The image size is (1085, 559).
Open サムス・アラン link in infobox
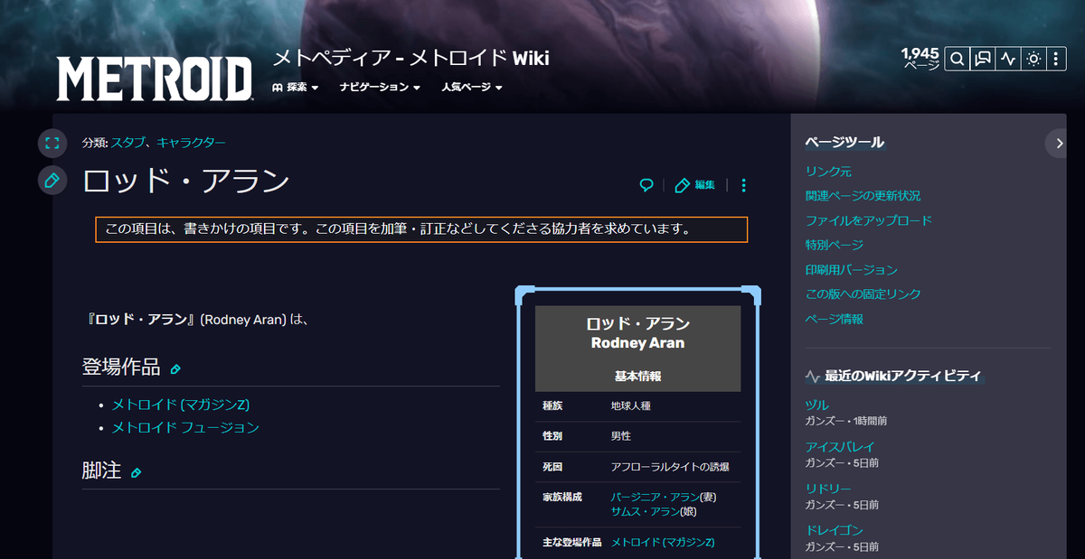(645, 511)
